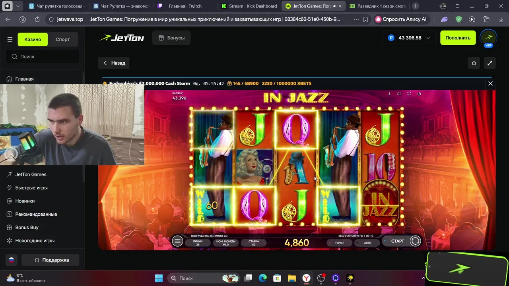Click the spin circular arrows button
This screenshot has height=286, width=509.
tap(415, 241)
